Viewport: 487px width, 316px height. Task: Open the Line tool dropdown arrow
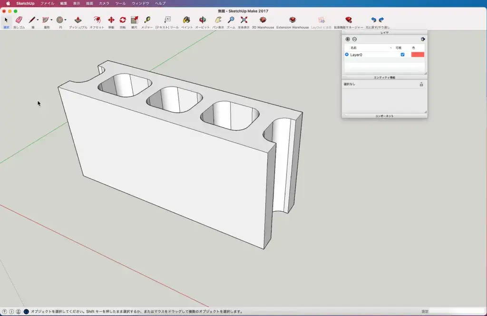pos(38,20)
